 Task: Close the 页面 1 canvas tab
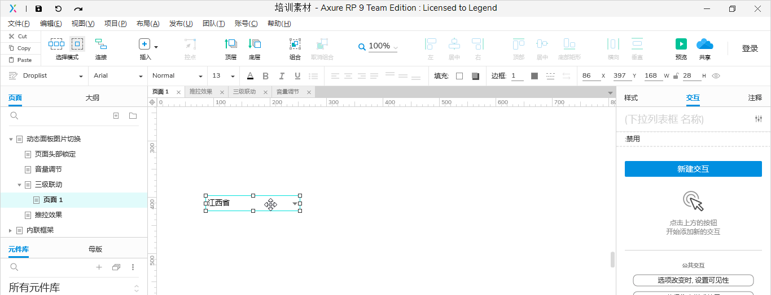[x=178, y=92]
